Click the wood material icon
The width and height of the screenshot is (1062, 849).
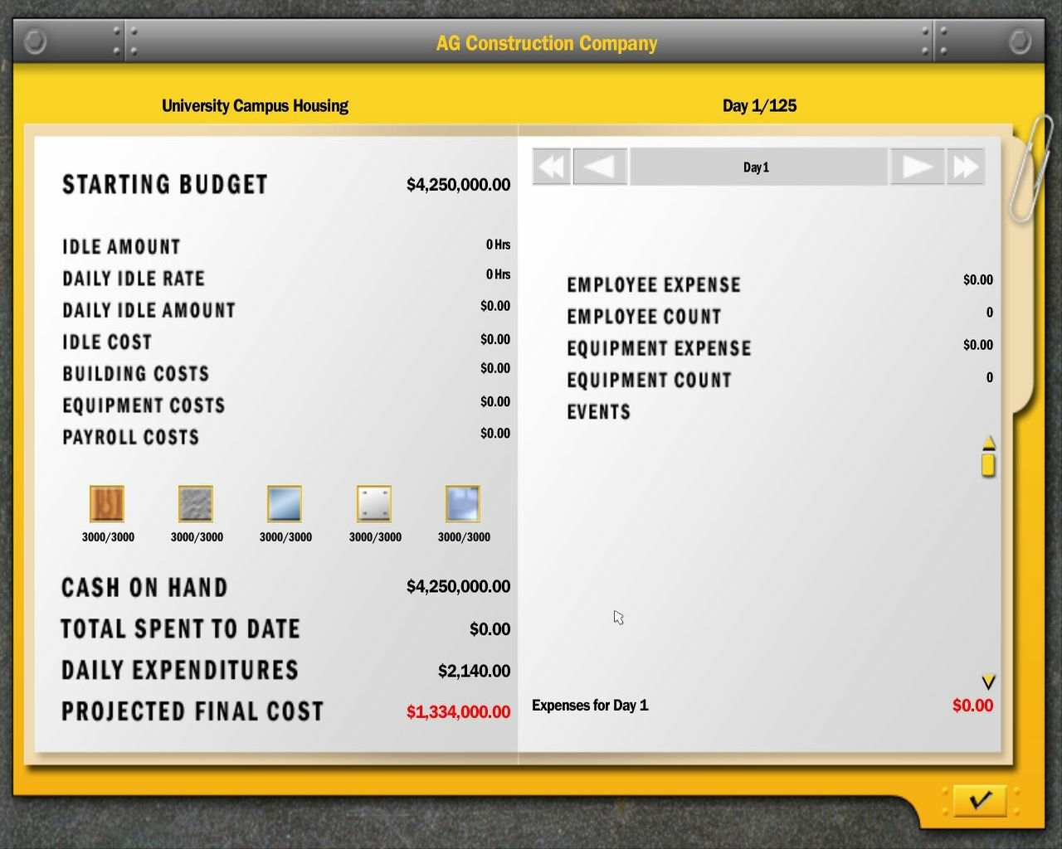(x=107, y=503)
